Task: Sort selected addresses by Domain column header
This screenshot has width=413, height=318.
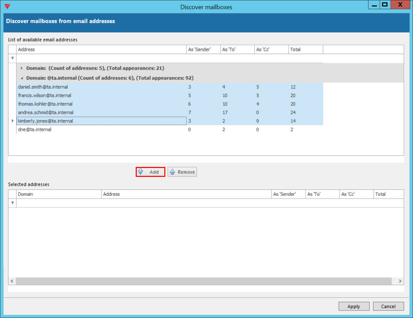Action: click(x=59, y=194)
